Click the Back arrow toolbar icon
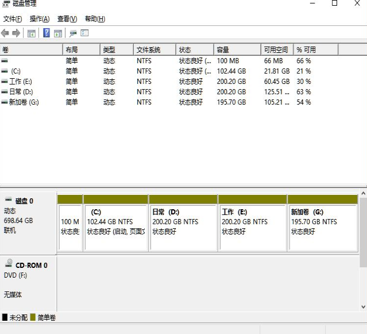Screen dimensions: 367x334 [x=5, y=33]
